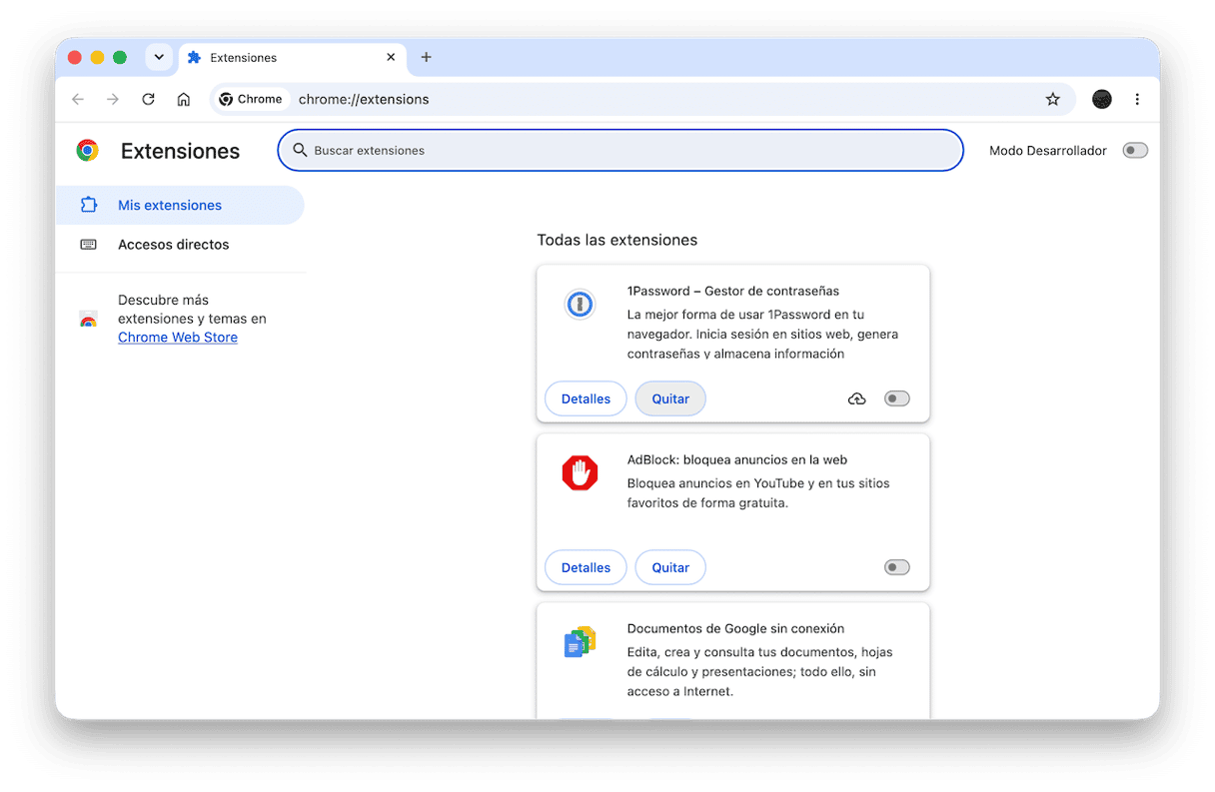Click the cloud icon on 1Password card

[x=856, y=398]
